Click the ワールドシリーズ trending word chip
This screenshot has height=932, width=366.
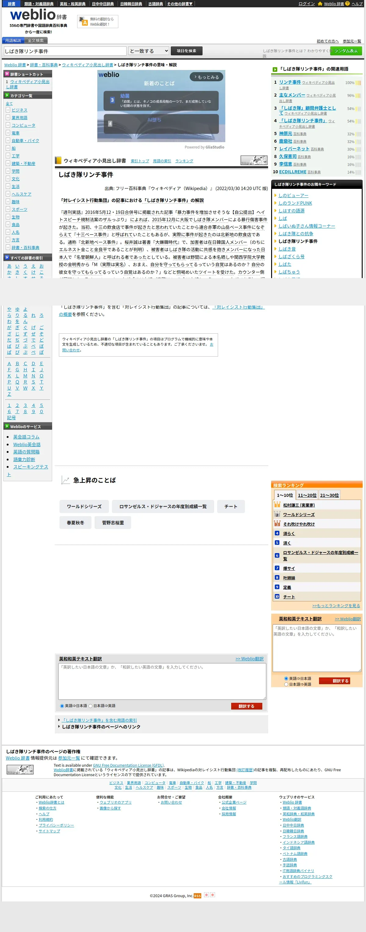[x=84, y=506]
